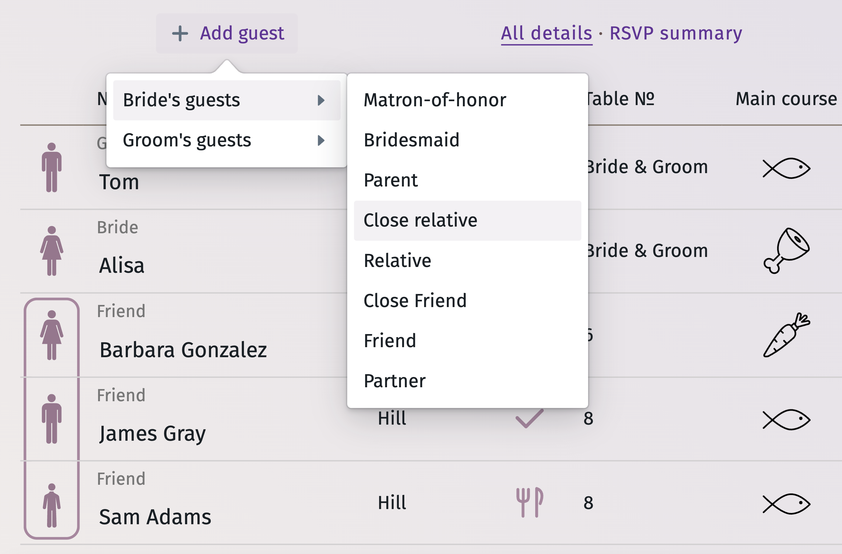Pick Bridesmaid from the role list
842x554 pixels.
(x=411, y=140)
